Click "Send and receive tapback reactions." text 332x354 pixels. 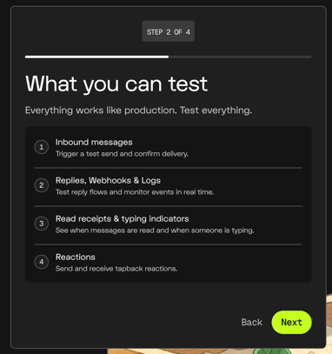click(116, 269)
